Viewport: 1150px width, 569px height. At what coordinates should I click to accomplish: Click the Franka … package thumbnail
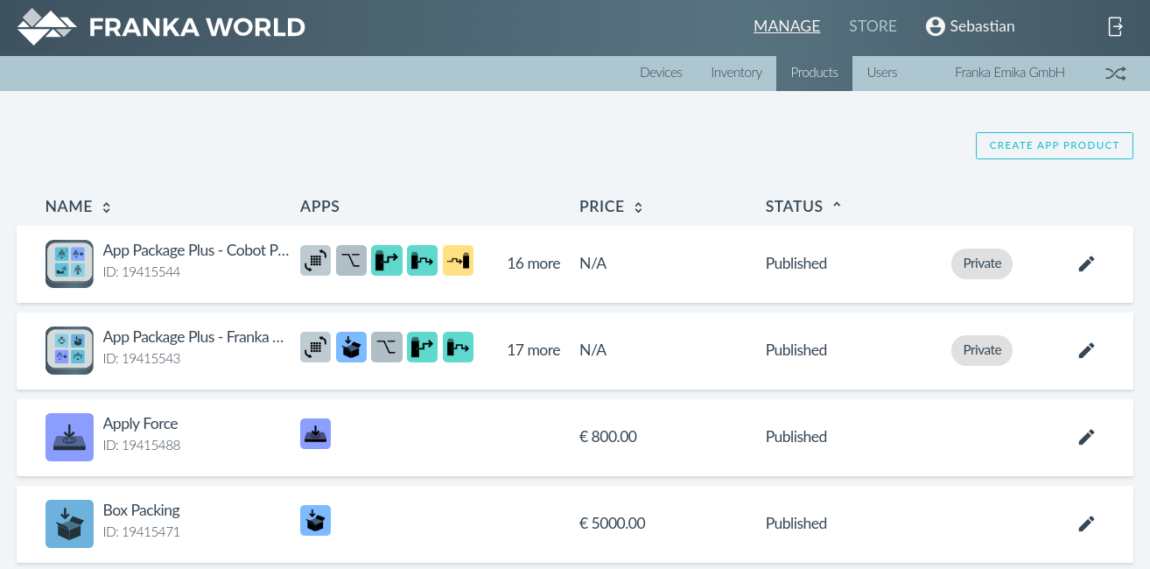coord(69,350)
